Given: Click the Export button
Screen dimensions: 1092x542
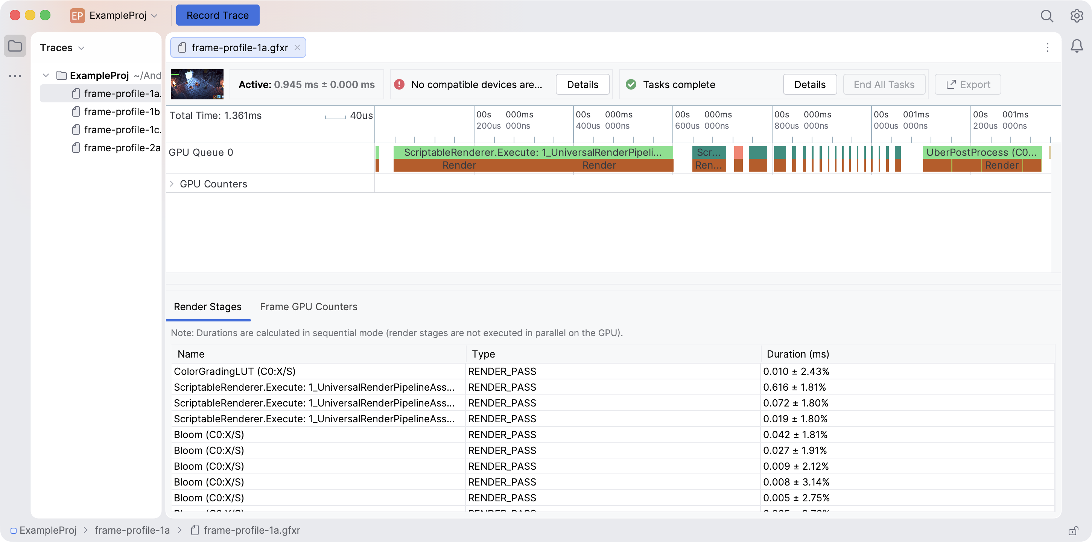Looking at the screenshot, I should pos(968,84).
